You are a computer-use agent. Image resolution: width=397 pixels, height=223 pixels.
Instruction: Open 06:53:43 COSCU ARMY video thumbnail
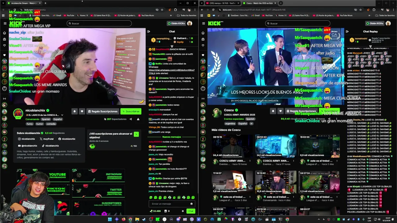click(x=276, y=146)
